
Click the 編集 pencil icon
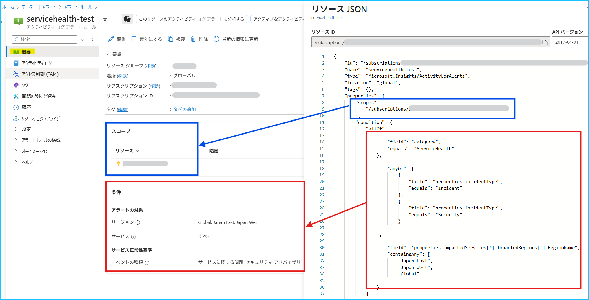click(111, 39)
